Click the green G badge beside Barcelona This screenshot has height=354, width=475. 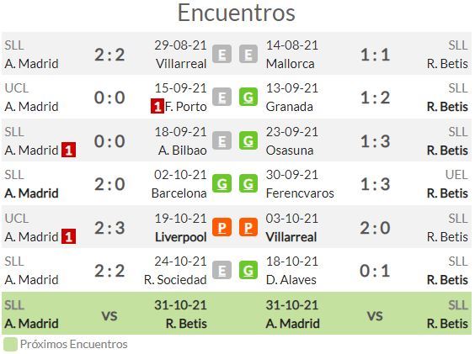click(x=221, y=183)
